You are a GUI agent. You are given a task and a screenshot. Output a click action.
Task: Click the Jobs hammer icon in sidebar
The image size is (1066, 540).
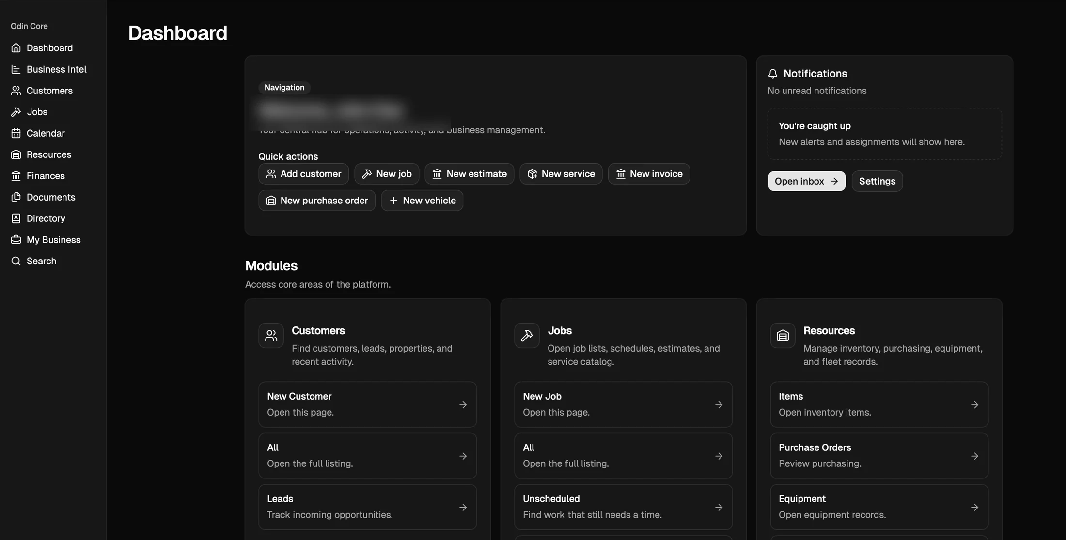16,112
